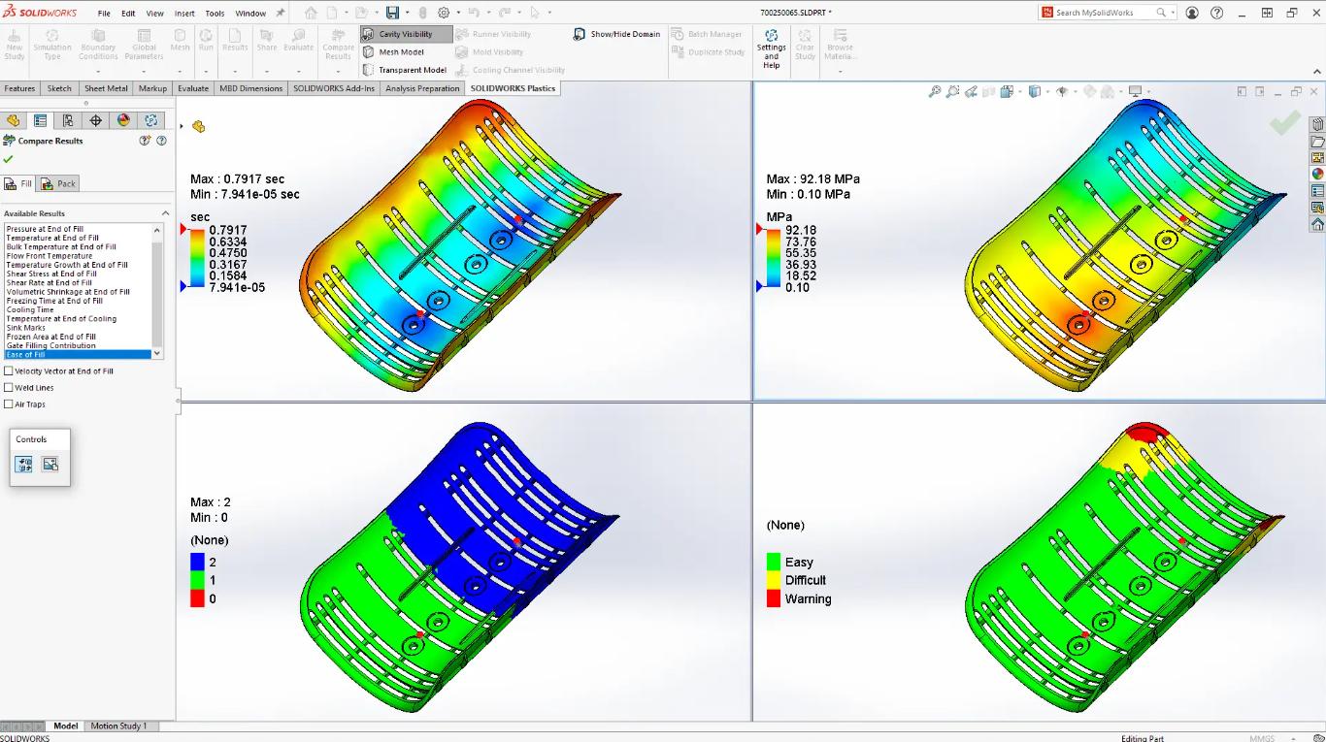The image size is (1326, 742).
Task: Click the Save icon in title toolbar
Action: point(392,13)
